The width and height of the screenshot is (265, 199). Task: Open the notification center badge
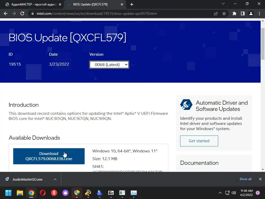point(258,193)
